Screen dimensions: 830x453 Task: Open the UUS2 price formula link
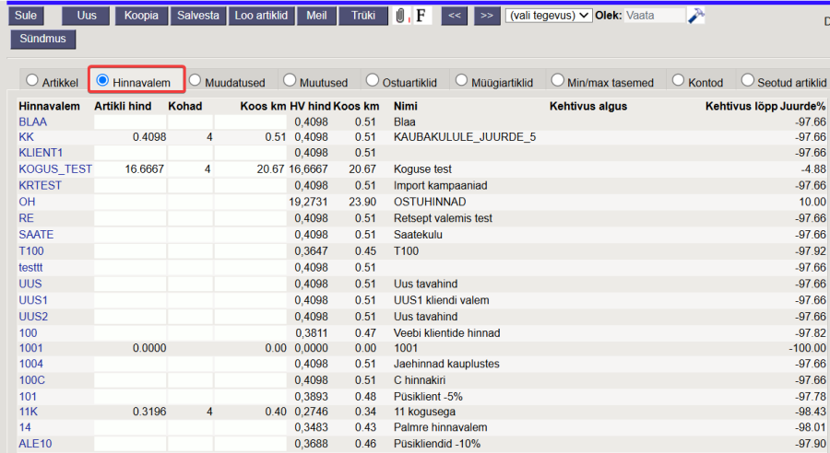(33, 317)
